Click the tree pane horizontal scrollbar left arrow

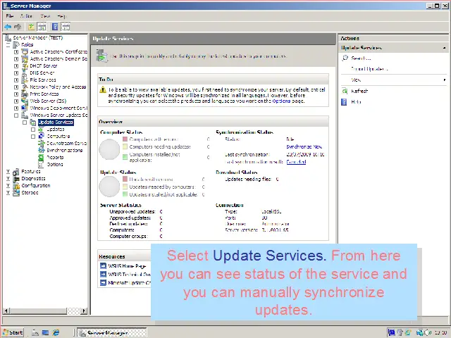click(x=6, y=311)
